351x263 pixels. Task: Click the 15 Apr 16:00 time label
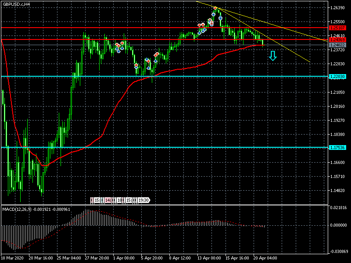pyautogui.click(x=237, y=258)
